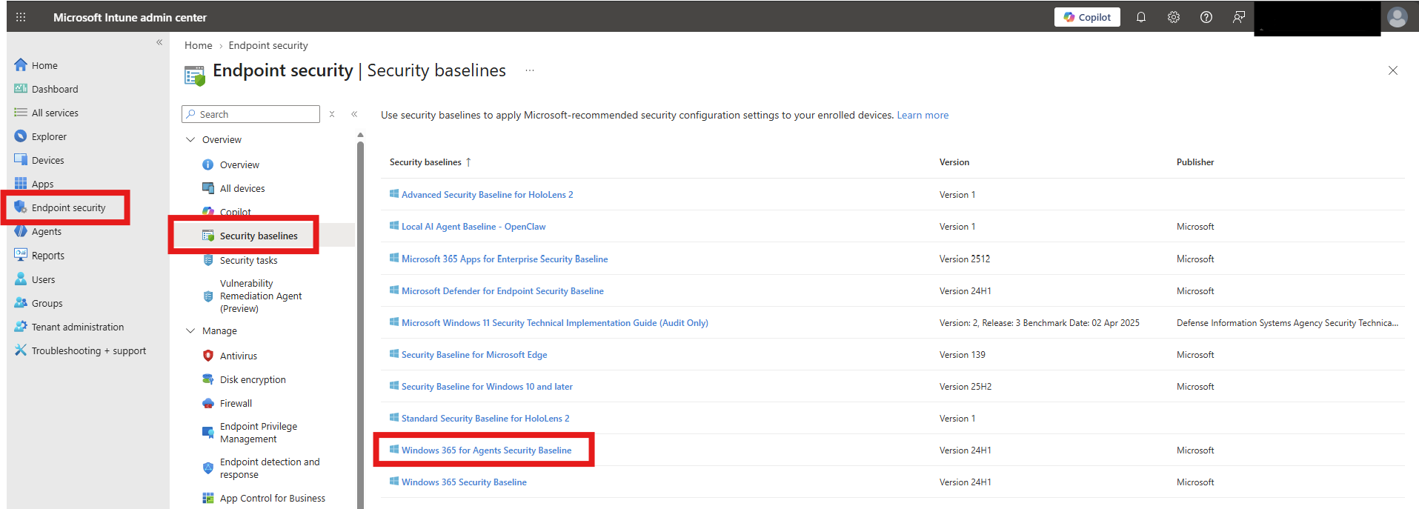Click Version 25H2 cell

966,387
